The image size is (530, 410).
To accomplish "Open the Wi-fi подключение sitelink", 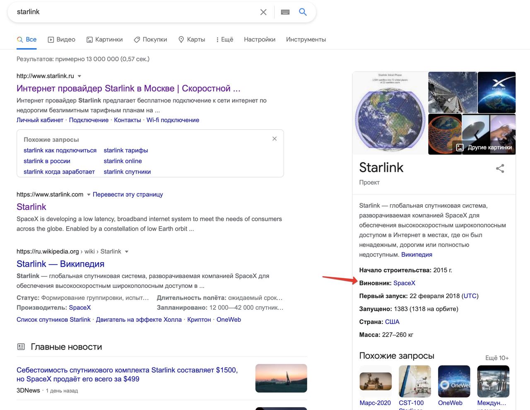I will (173, 120).
